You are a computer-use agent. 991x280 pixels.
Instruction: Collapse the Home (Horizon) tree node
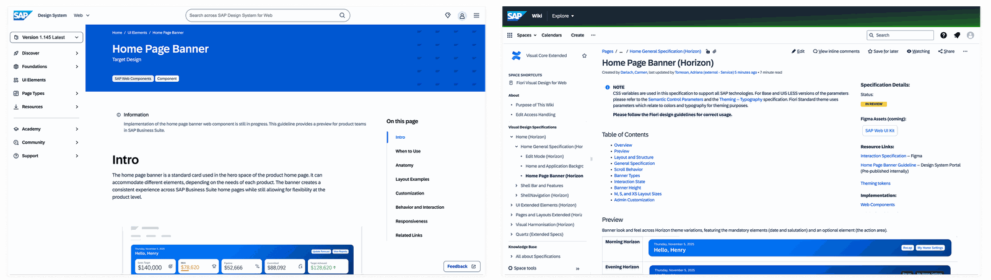pos(512,137)
